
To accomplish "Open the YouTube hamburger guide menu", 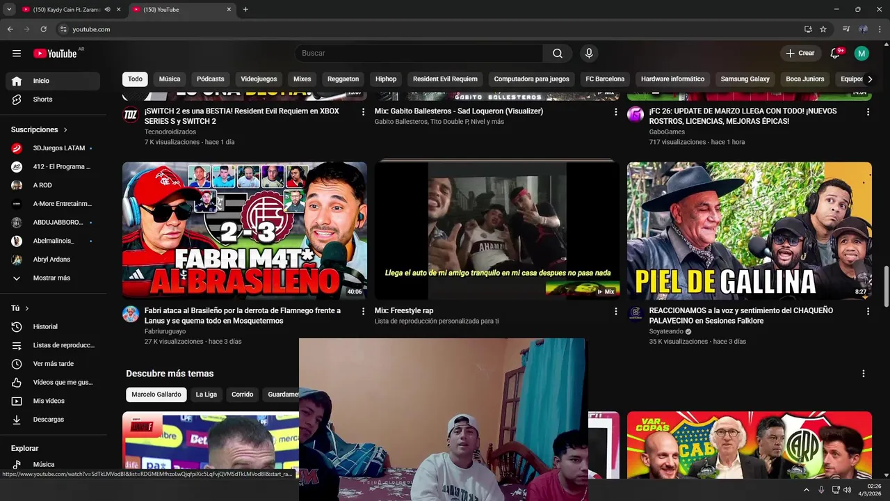I will [17, 54].
